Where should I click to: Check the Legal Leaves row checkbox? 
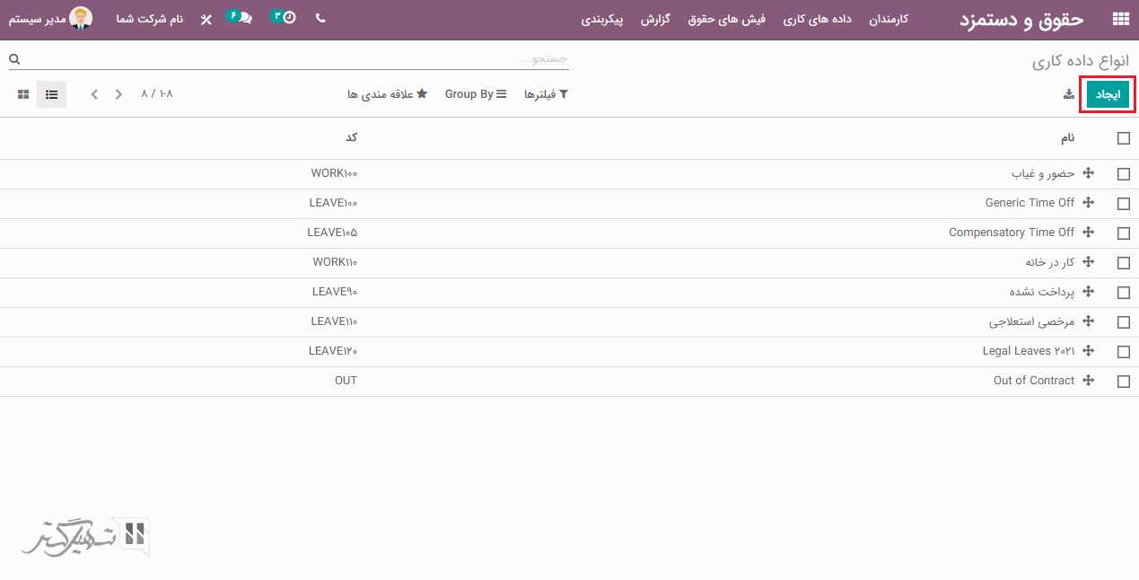(1124, 352)
